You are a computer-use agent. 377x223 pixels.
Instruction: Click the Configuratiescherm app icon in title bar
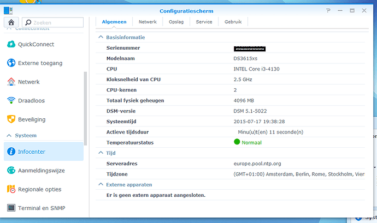8,10
